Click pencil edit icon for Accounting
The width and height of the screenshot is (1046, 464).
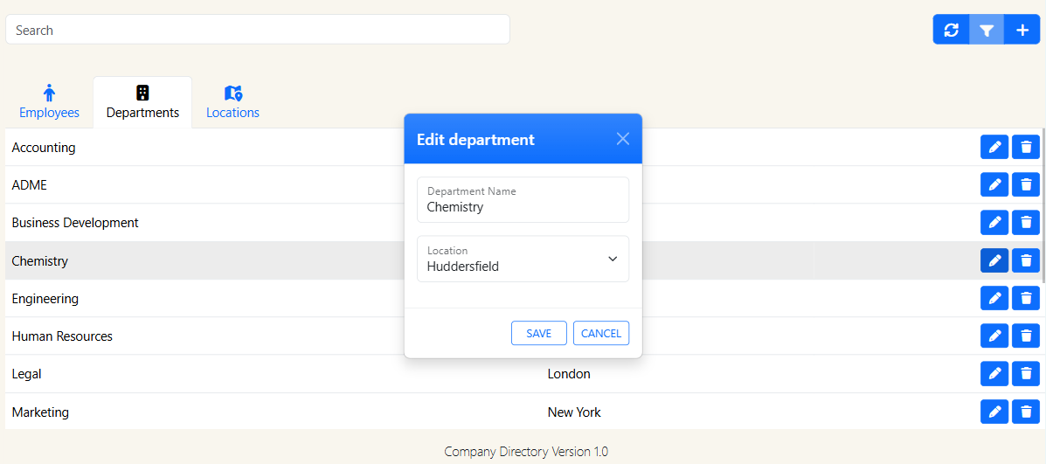[994, 148]
